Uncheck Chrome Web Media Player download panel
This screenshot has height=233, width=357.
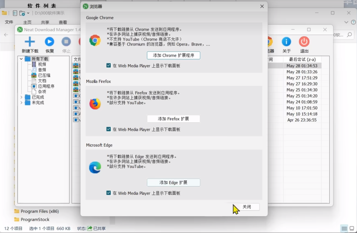tap(109, 66)
